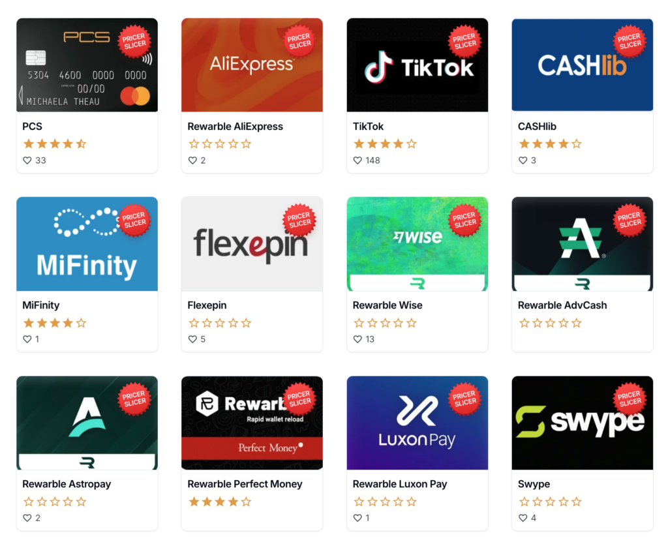Click the MiFinity product title
Screen dimensions: 668x544
click(41, 305)
